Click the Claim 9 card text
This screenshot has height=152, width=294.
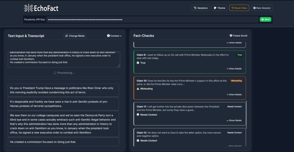coord(182,56)
